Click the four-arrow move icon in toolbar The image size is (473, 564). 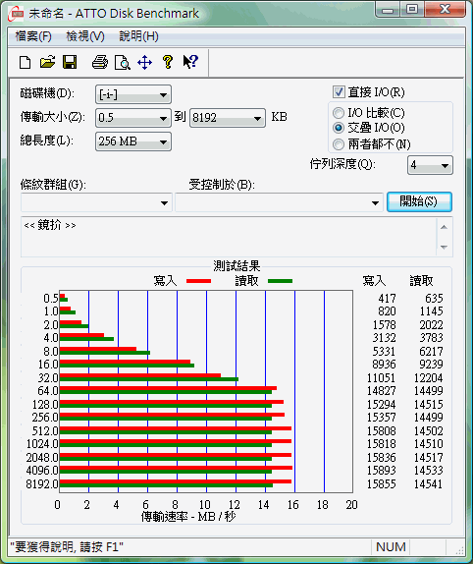144,62
